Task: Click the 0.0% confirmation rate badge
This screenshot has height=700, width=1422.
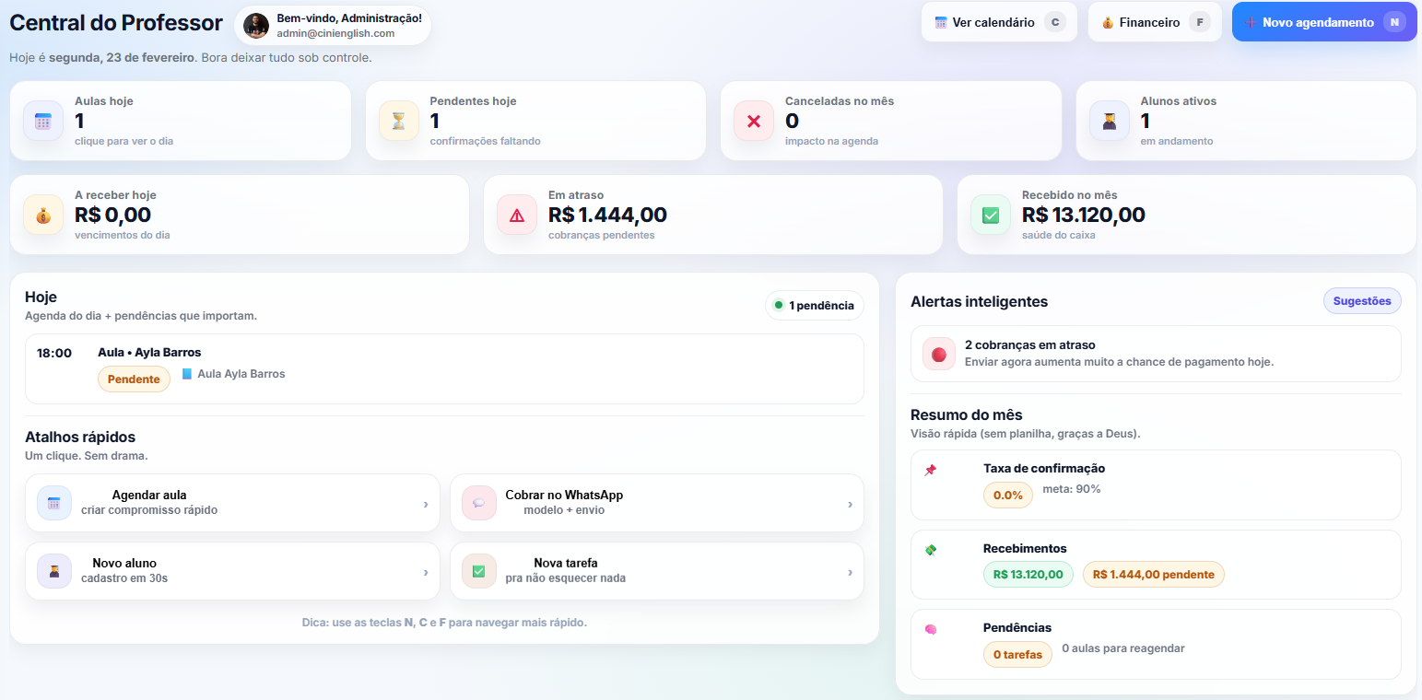Action: coord(1007,495)
